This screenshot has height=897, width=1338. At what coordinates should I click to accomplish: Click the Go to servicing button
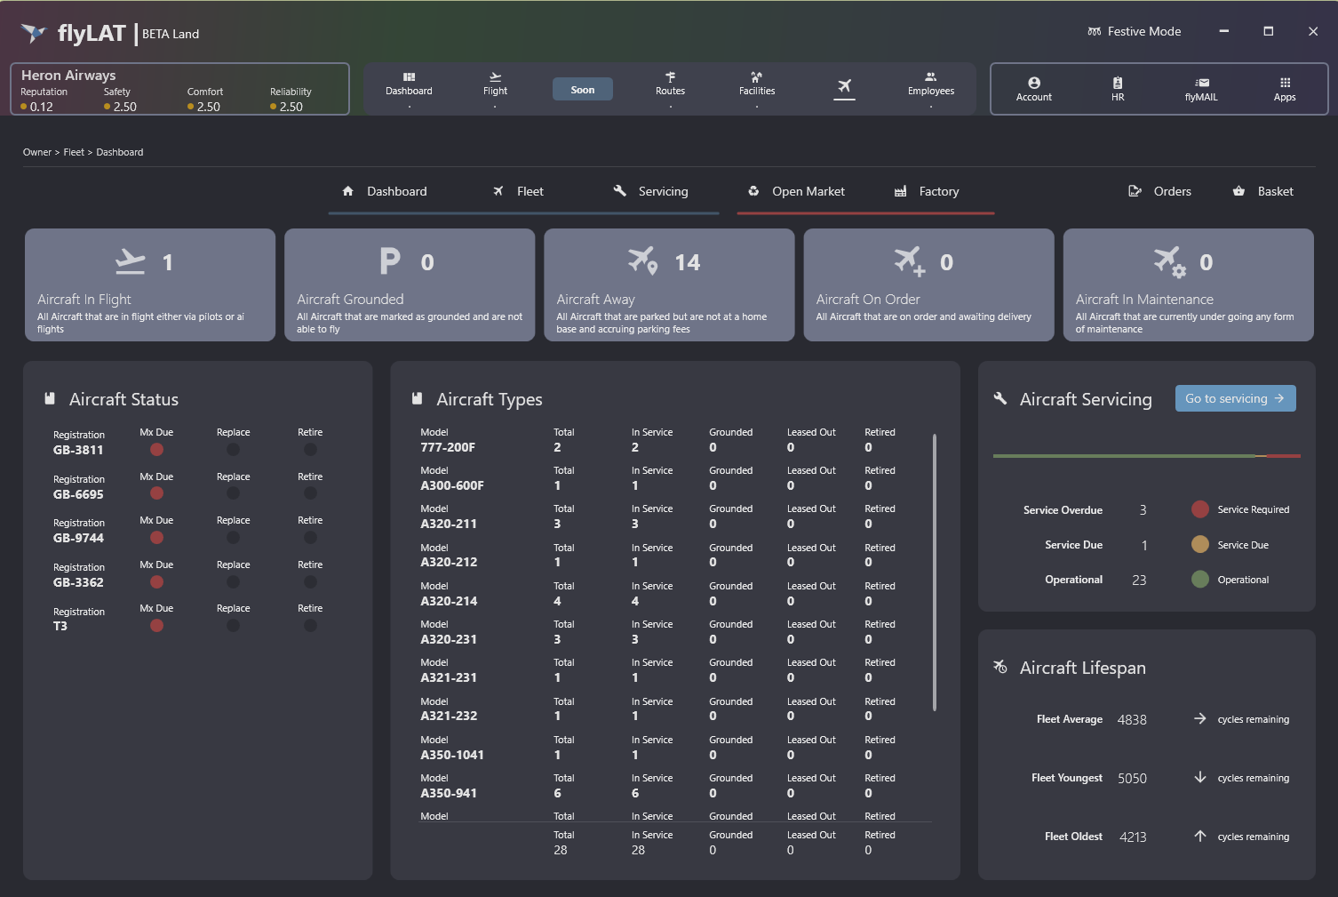point(1235,398)
